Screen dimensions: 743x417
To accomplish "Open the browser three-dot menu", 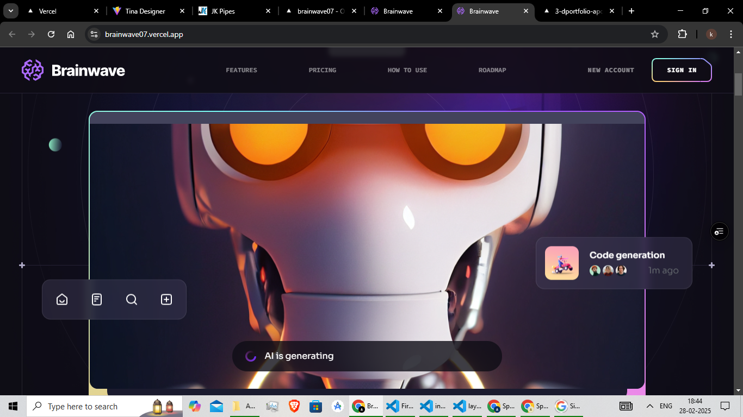I will 731,34.
